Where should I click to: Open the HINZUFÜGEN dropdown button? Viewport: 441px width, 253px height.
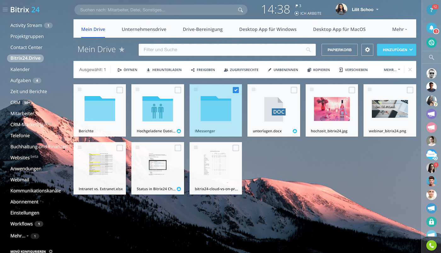pyautogui.click(x=396, y=50)
